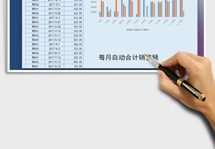The width and height of the screenshot is (215, 149).
Task: Click the 十月份 axis label
Action: click(165, 22)
